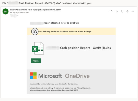The image size is (138, 101).
Task: Open the more actions ellipsis menu
Action: [133, 11]
